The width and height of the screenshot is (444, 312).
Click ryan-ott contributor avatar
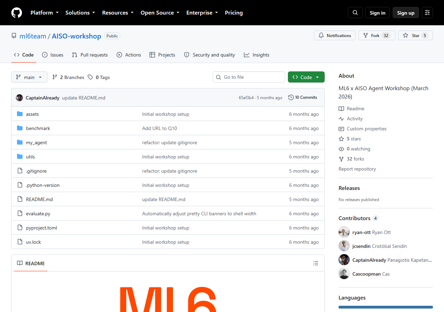pyautogui.click(x=344, y=232)
